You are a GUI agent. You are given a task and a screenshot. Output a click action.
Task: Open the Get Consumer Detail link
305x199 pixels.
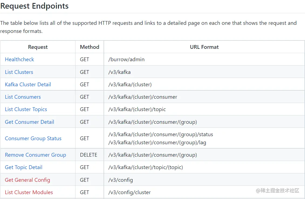(x=29, y=122)
